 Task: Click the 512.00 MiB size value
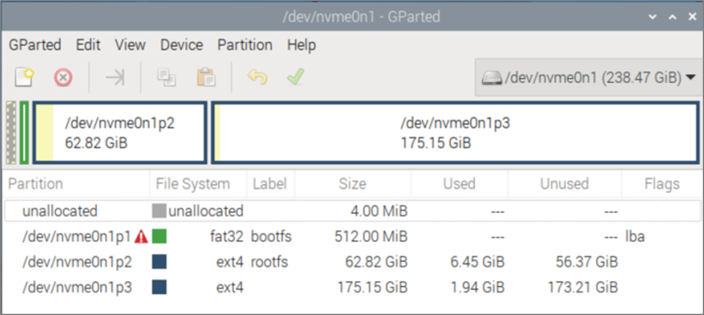(371, 237)
